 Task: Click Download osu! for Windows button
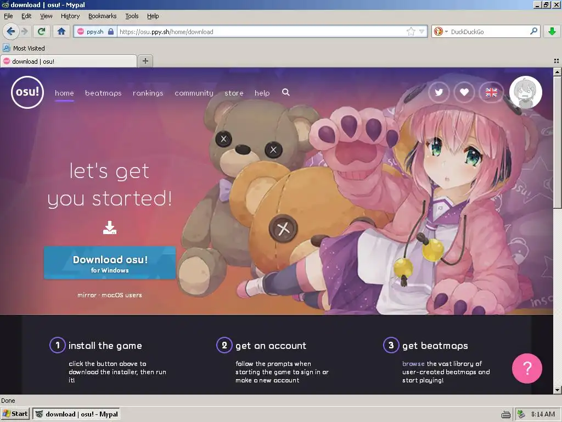pyautogui.click(x=110, y=263)
